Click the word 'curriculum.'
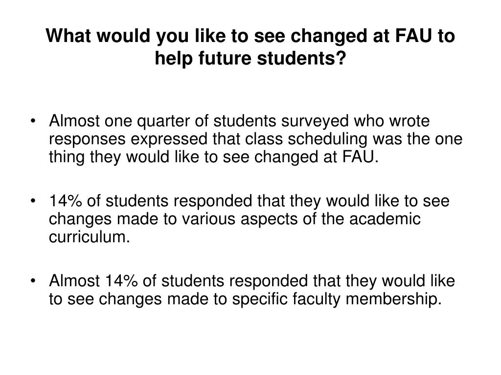The image size is (501, 375). 90,237
